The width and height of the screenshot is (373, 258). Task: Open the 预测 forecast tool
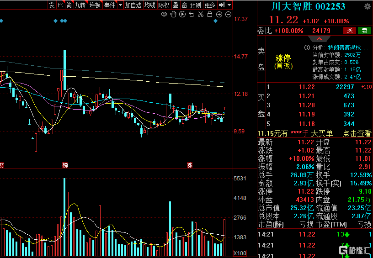pos(195,5)
